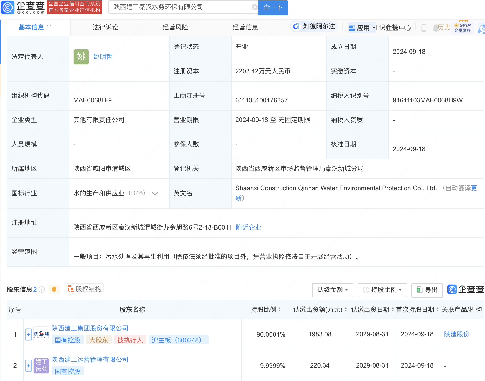
Task: Click the shareholder alert bell icon
Action: click(x=54, y=289)
